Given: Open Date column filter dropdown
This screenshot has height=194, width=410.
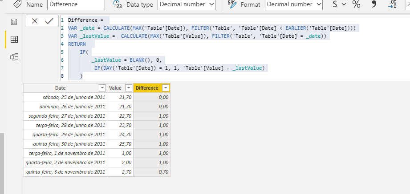Looking at the screenshot, I should coord(102,88).
